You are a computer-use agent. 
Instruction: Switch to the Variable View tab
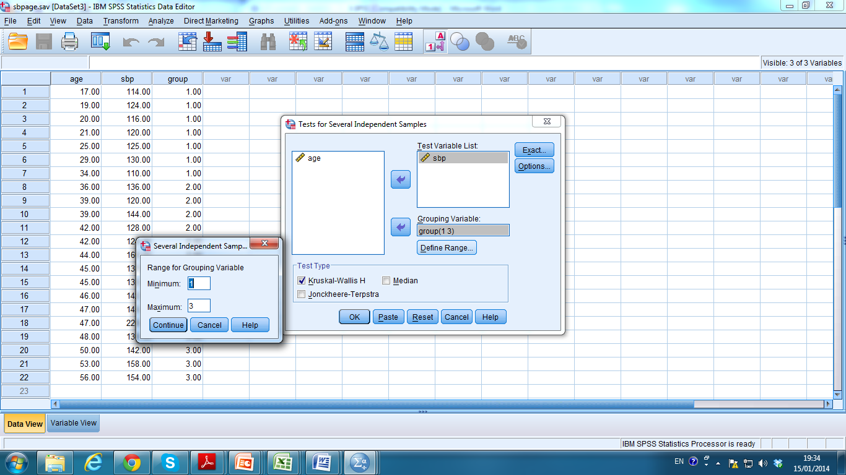pyautogui.click(x=74, y=423)
